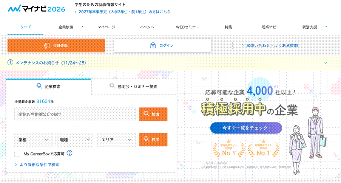Click the maintenance notice exclamation icon
This screenshot has height=183, width=341.
10,62
